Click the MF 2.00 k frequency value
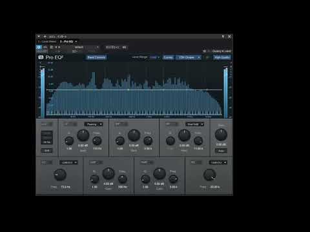Image resolution: width=310 pixels, height=232 pixels. click(x=148, y=148)
